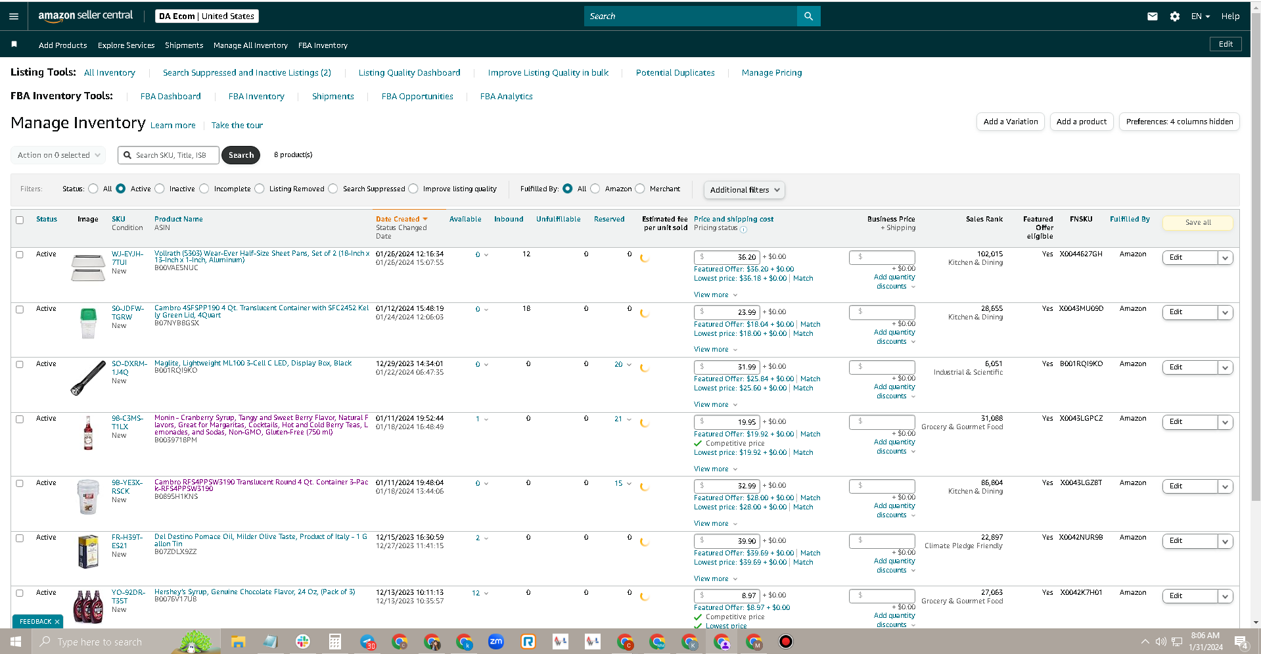Expand Edit dropdown arrow for Vollrath row
This screenshot has height=654, width=1261.
coord(1225,258)
